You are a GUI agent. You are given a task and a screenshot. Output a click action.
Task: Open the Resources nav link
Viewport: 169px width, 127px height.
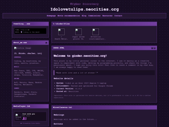pos(107,16)
